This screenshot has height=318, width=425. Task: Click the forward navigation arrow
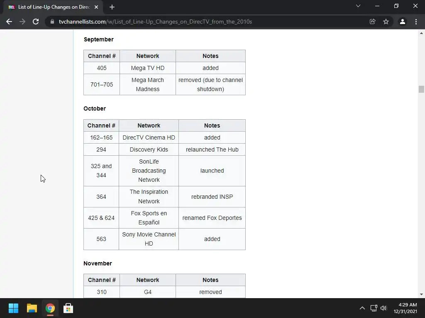click(x=22, y=22)
